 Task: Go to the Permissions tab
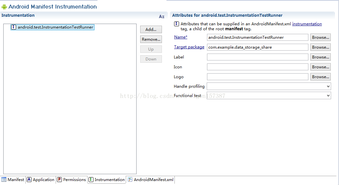point(71,180)
